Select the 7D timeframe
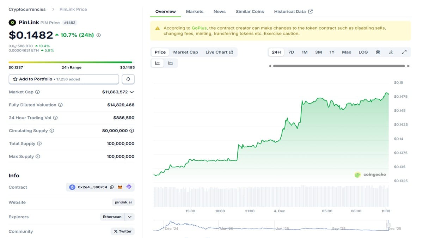 click(x=291, y=52)
